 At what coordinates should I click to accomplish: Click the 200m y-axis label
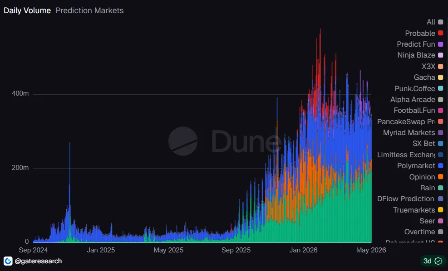tap(20, 168)
